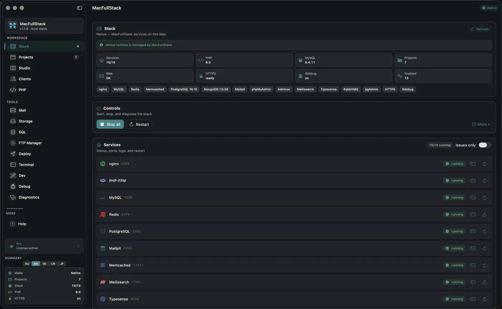502x309 pixels.
Task: Click the nginx logo icon in Services
Action: [103, 164]
